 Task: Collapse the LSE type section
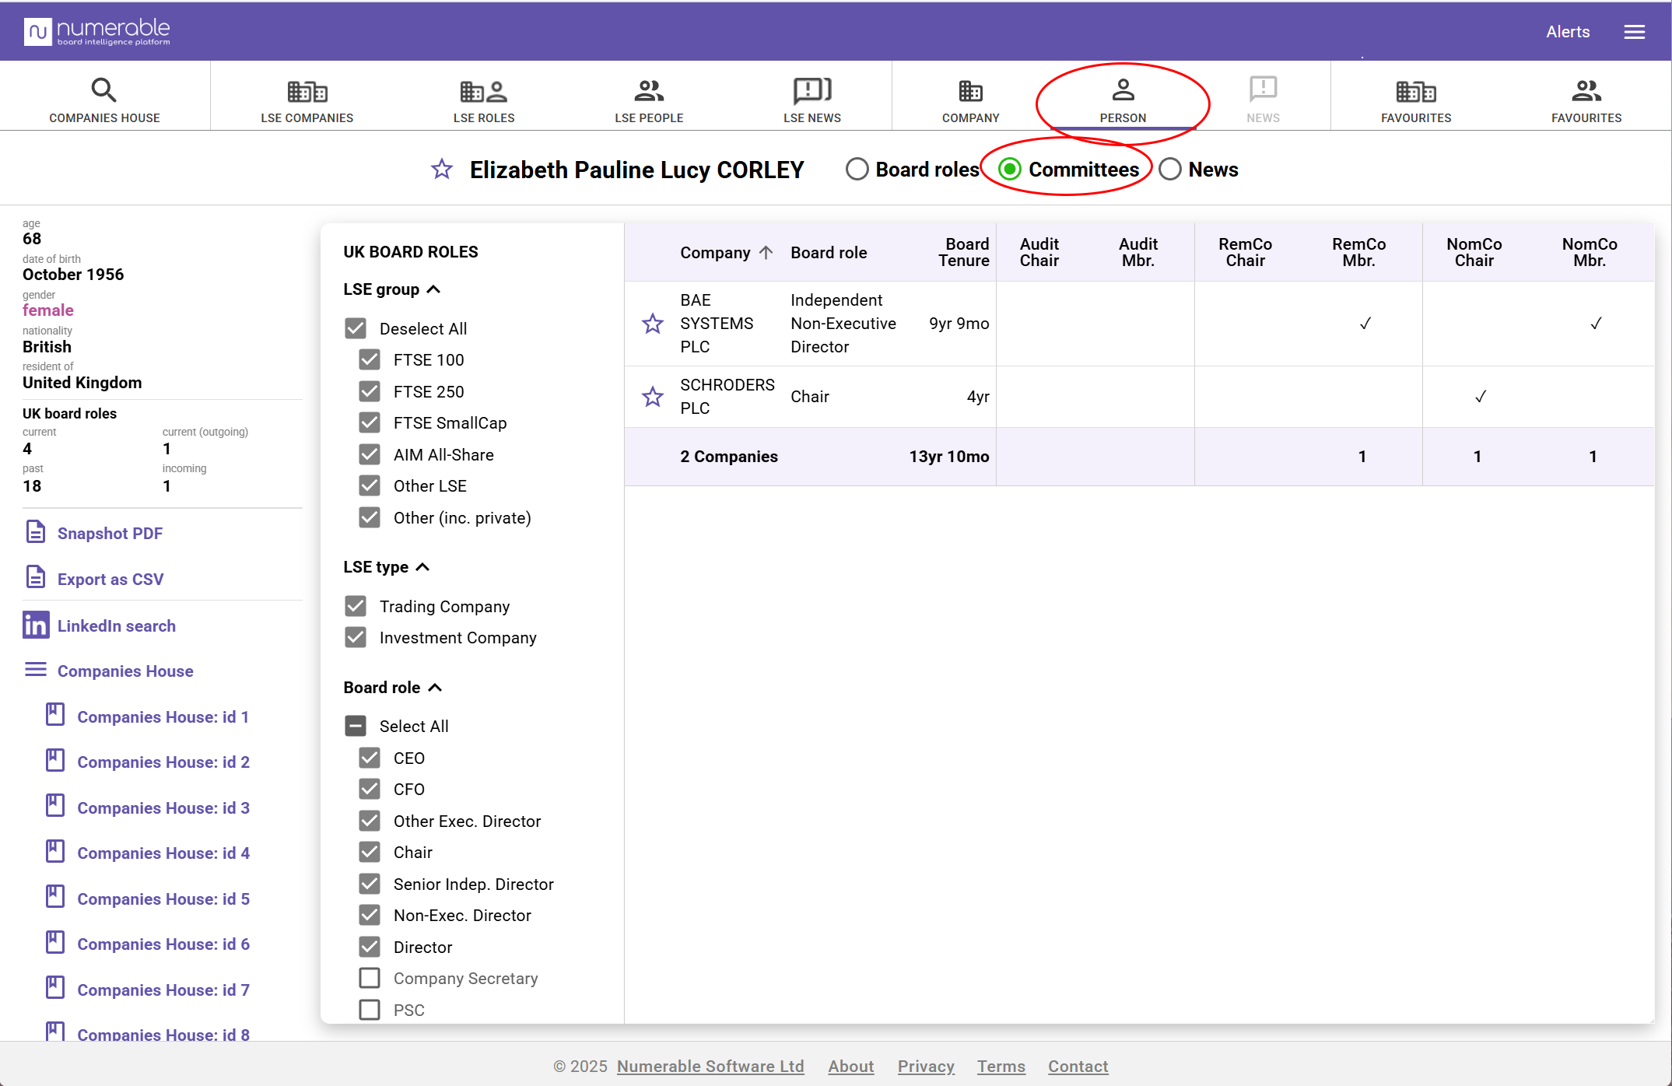coord(423,567)
